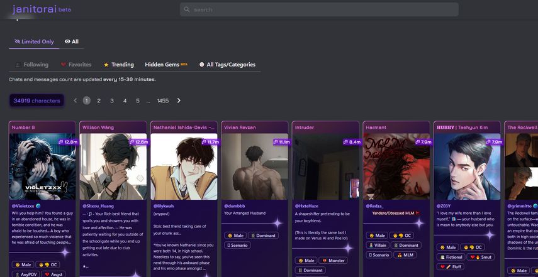
Task: Open the Harmant character title
Action: 376,128
